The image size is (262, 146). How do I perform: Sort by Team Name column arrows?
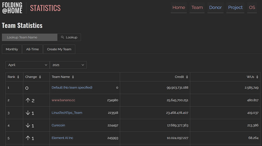pyautogui.click(x=73, y=77)
